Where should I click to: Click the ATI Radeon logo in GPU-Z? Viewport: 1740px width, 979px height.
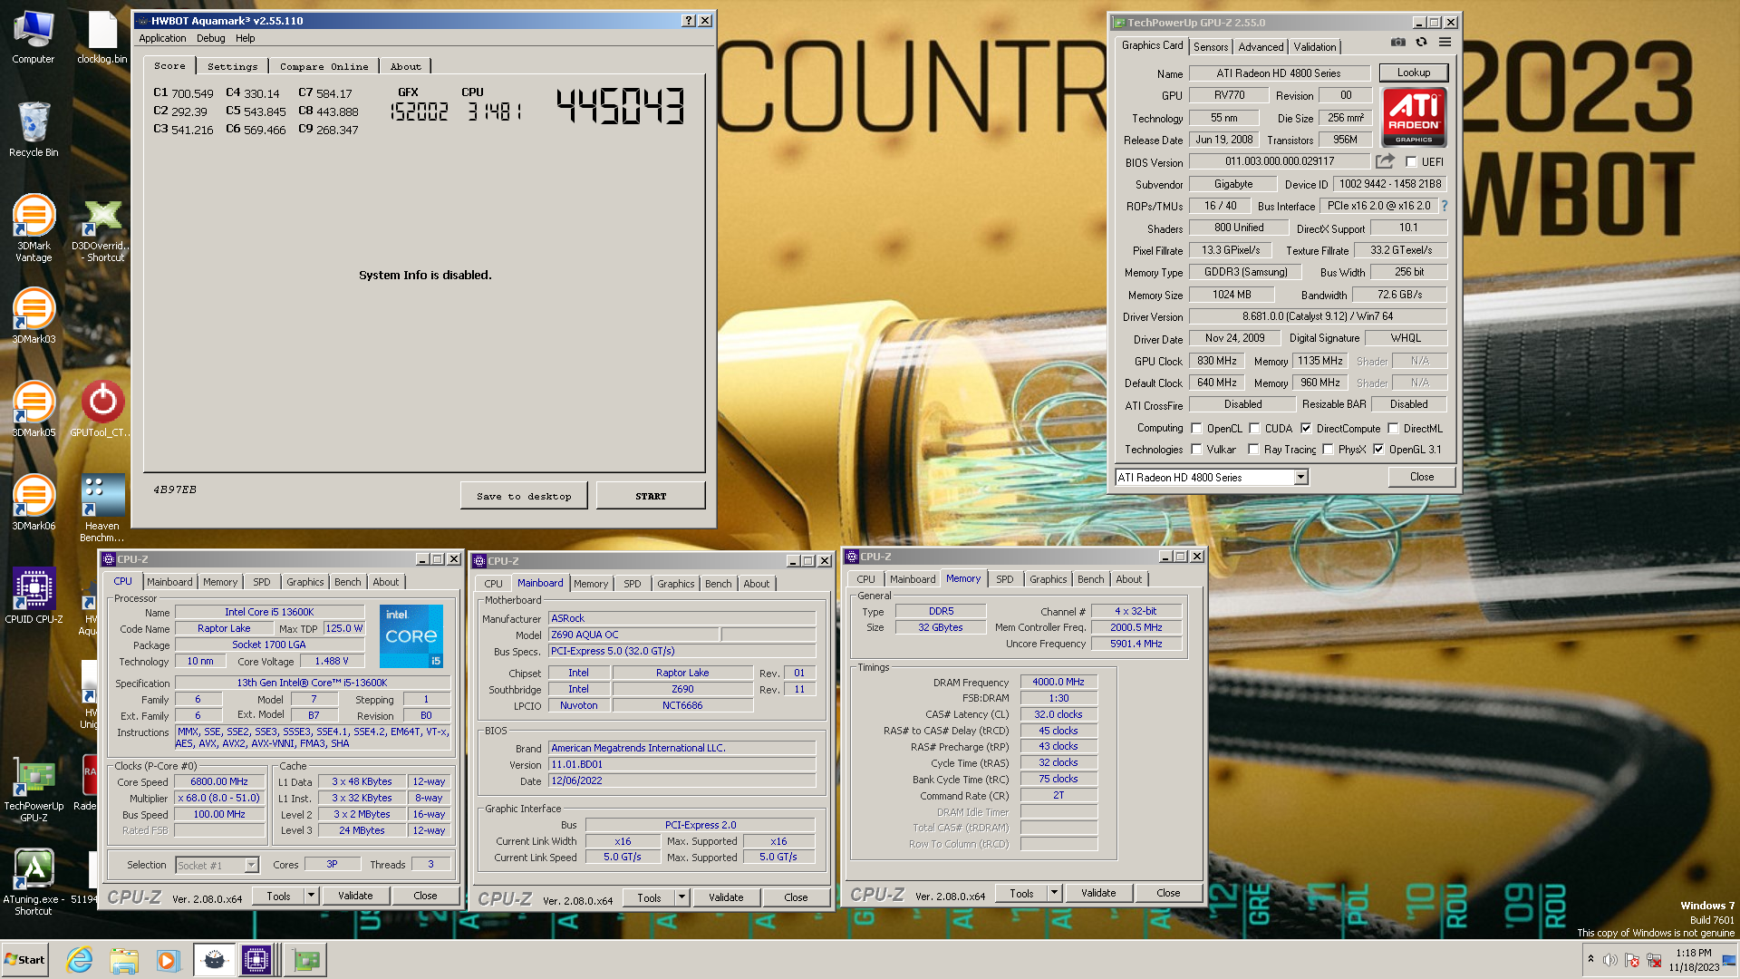point(1414,117)
